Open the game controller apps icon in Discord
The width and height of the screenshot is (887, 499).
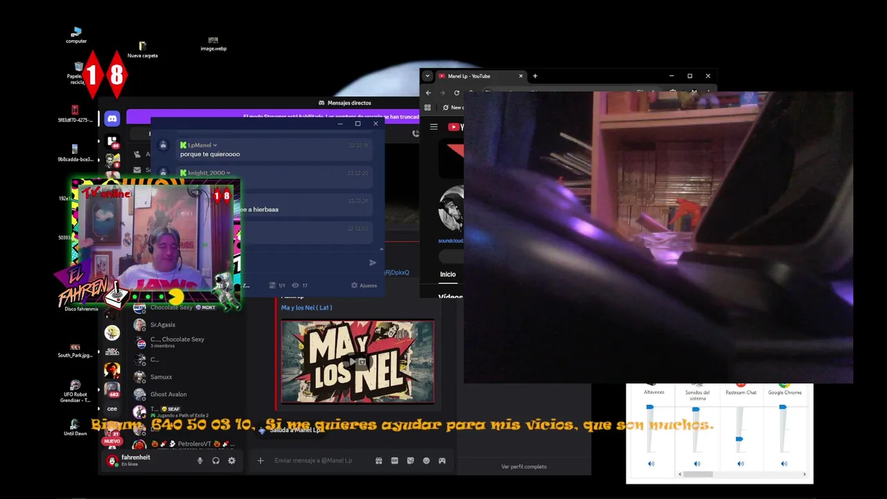pos(442,460)
